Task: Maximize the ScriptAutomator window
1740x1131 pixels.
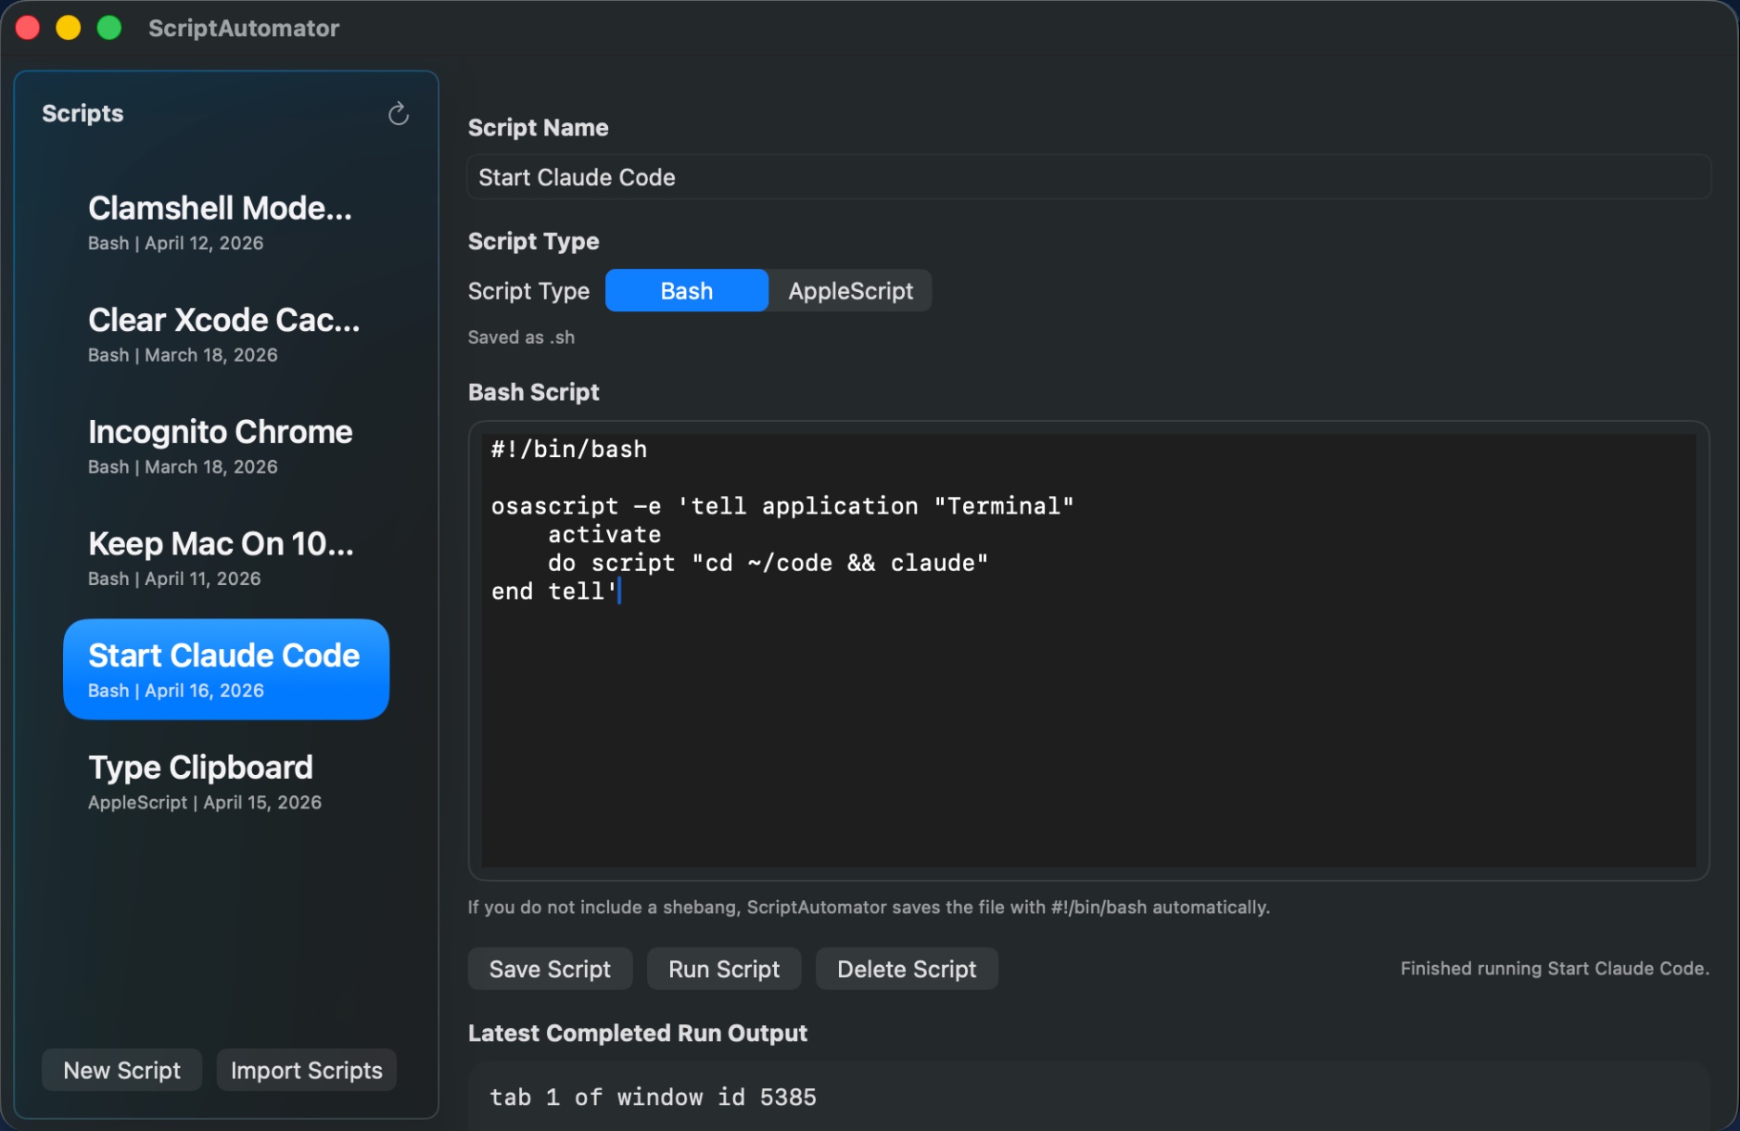Action: (109, 28)
